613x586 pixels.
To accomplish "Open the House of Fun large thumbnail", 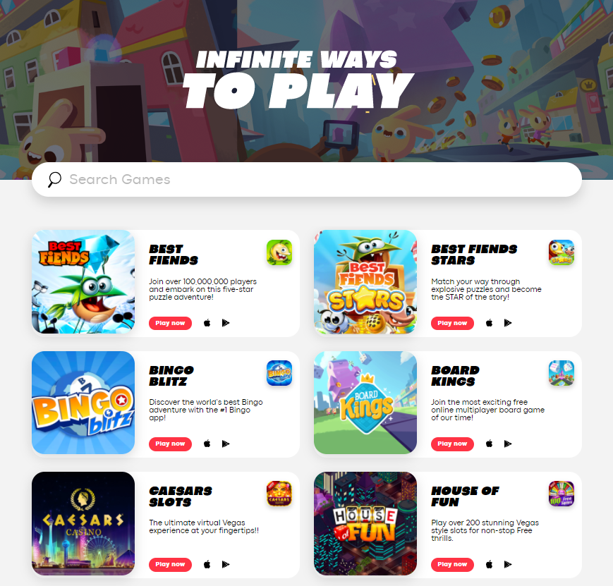I will (x=365, y=523).
